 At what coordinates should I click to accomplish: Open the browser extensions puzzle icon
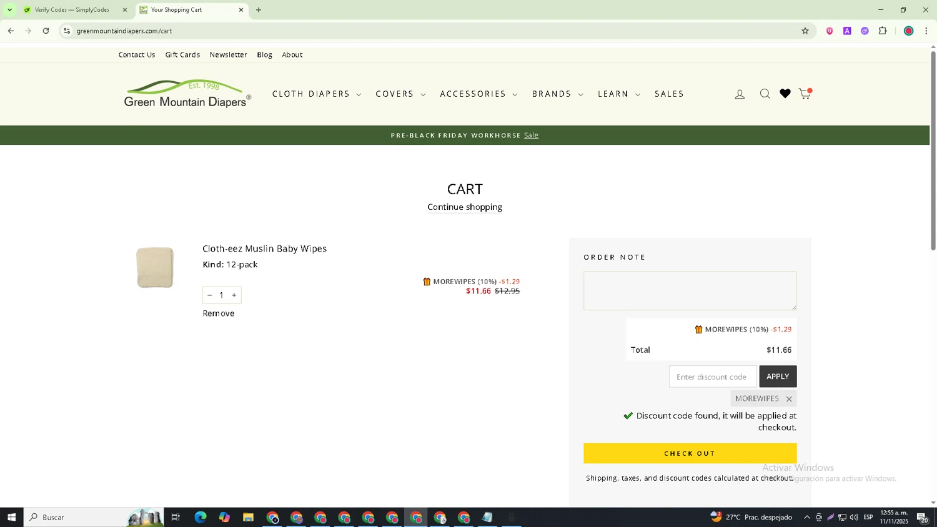tap(883, 31)
